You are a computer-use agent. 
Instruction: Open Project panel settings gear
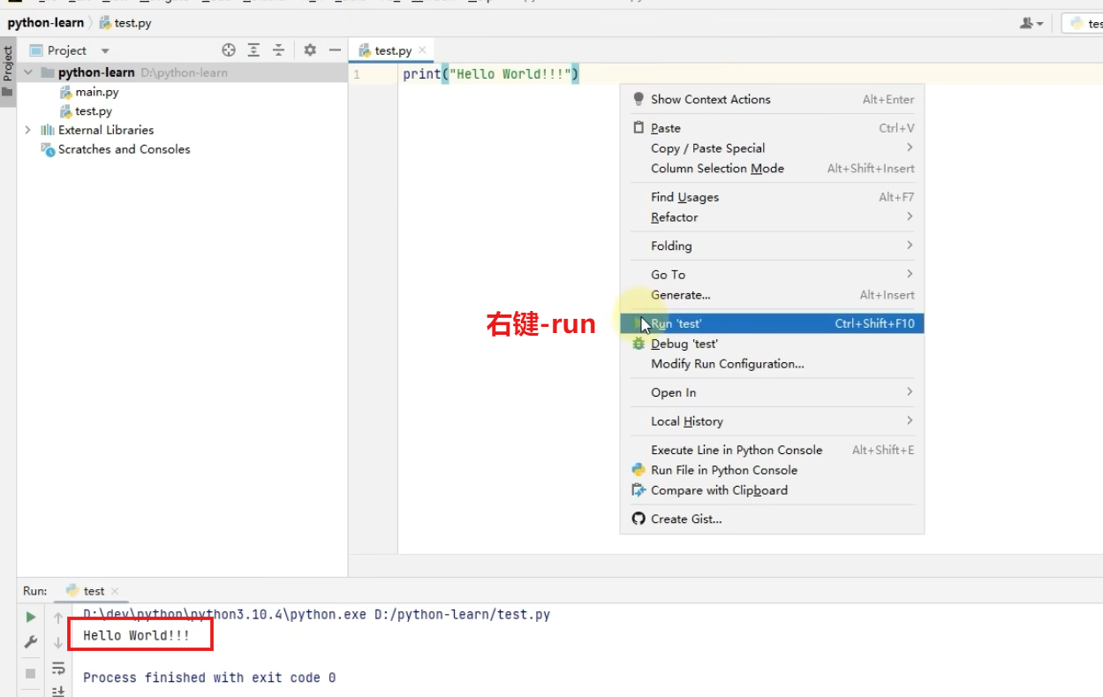tap(310, 50)
